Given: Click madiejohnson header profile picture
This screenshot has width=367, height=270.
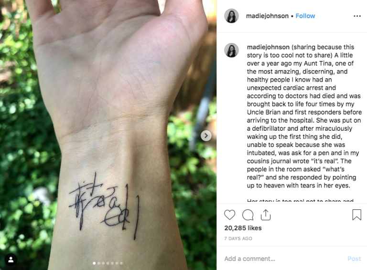Looking at the screenshot, I should pyautogui.click(x=231, y=16).
